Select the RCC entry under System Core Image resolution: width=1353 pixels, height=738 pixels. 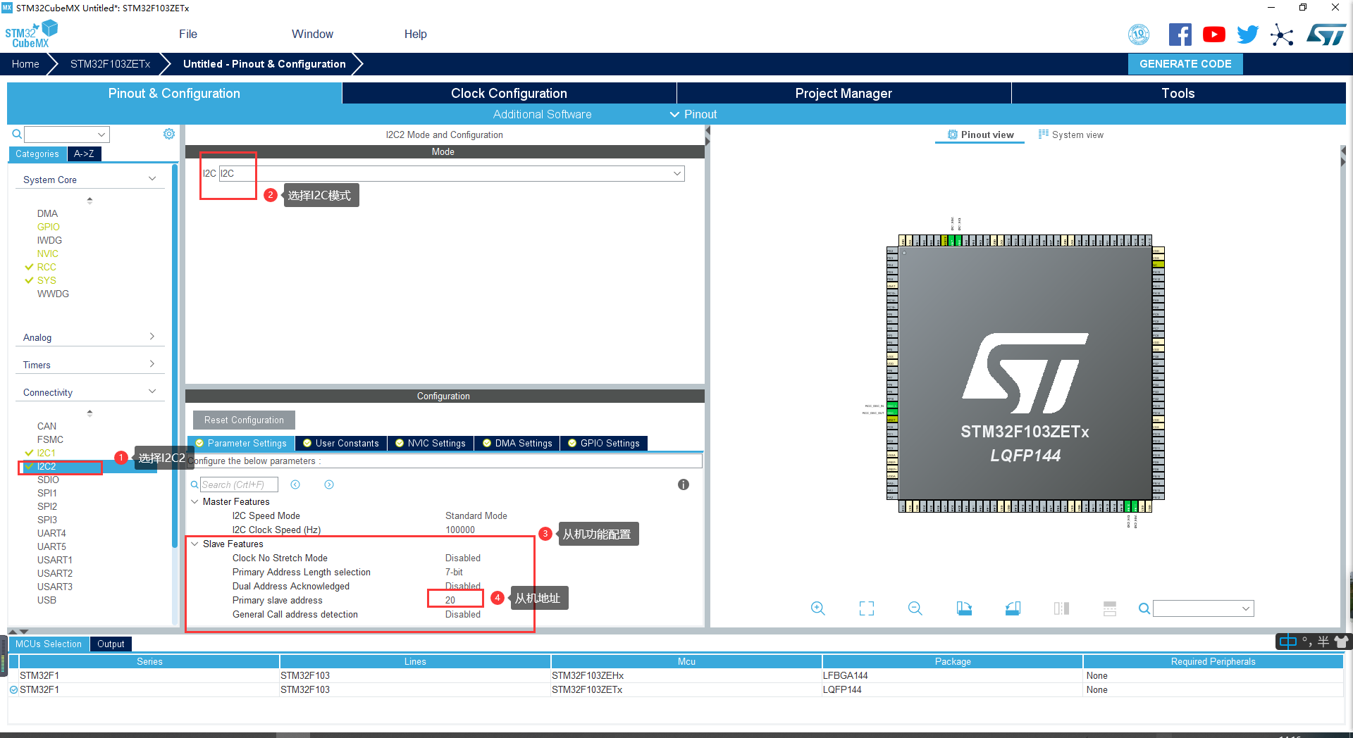[x=47, y=267]
